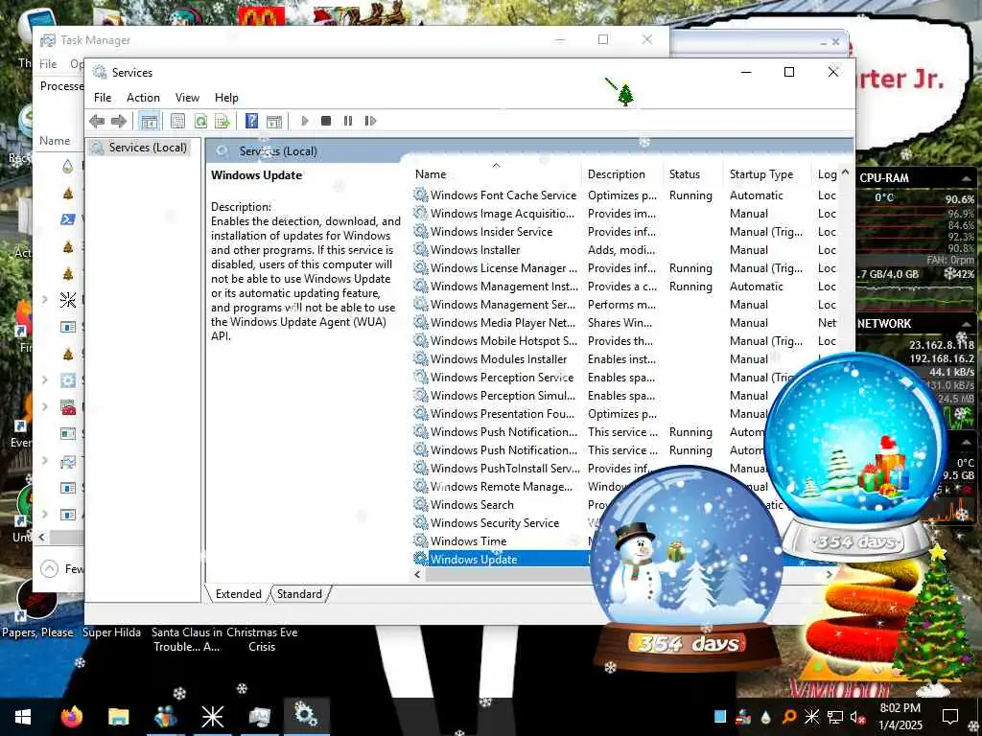The height and width of the screenshot is (736, 982).
Task: Click the Services gears taskbar icon
Action: [306, 717]
